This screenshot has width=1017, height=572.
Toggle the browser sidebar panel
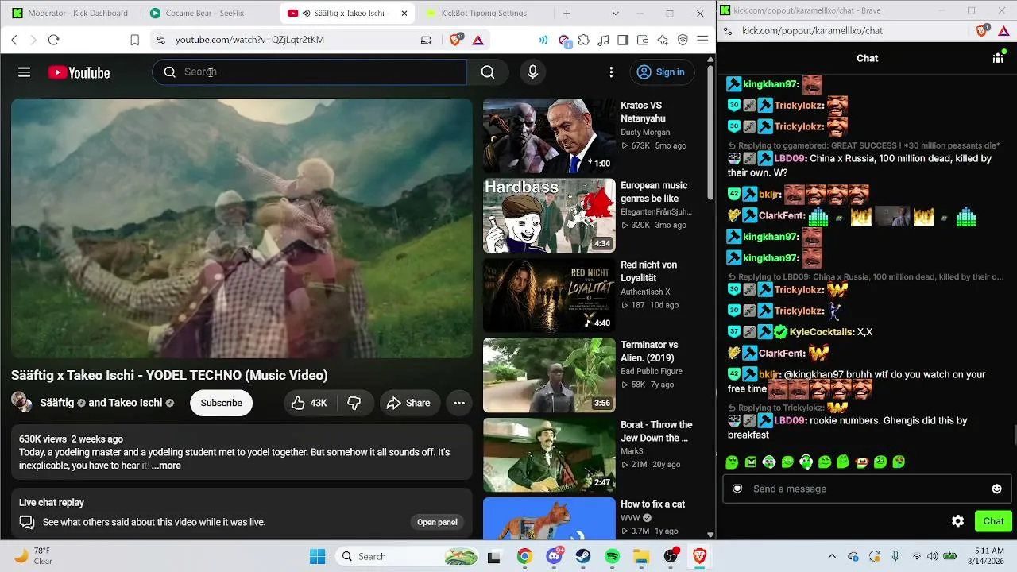tap(623, 40)
